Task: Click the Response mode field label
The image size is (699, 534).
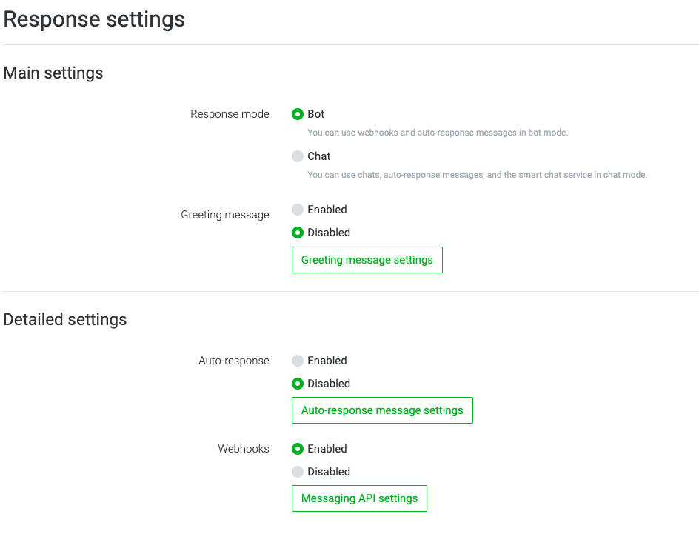Action: pyautogui.click(x=230, y=114)
